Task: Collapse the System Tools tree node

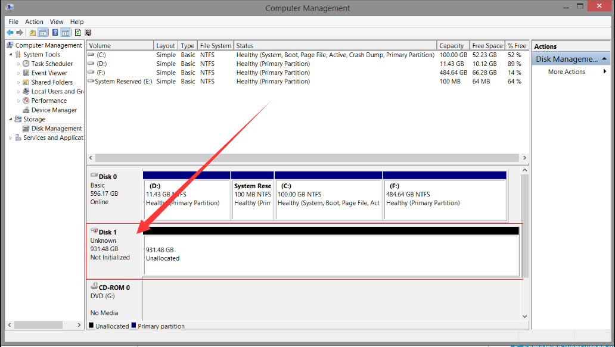Action: click(10, 55)
